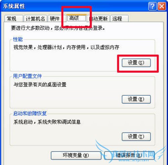The height and width of the screenshot is (165, 168).
Task: Click the 系统启动，系统失败和调试信息 text
Action: [47, 122]
